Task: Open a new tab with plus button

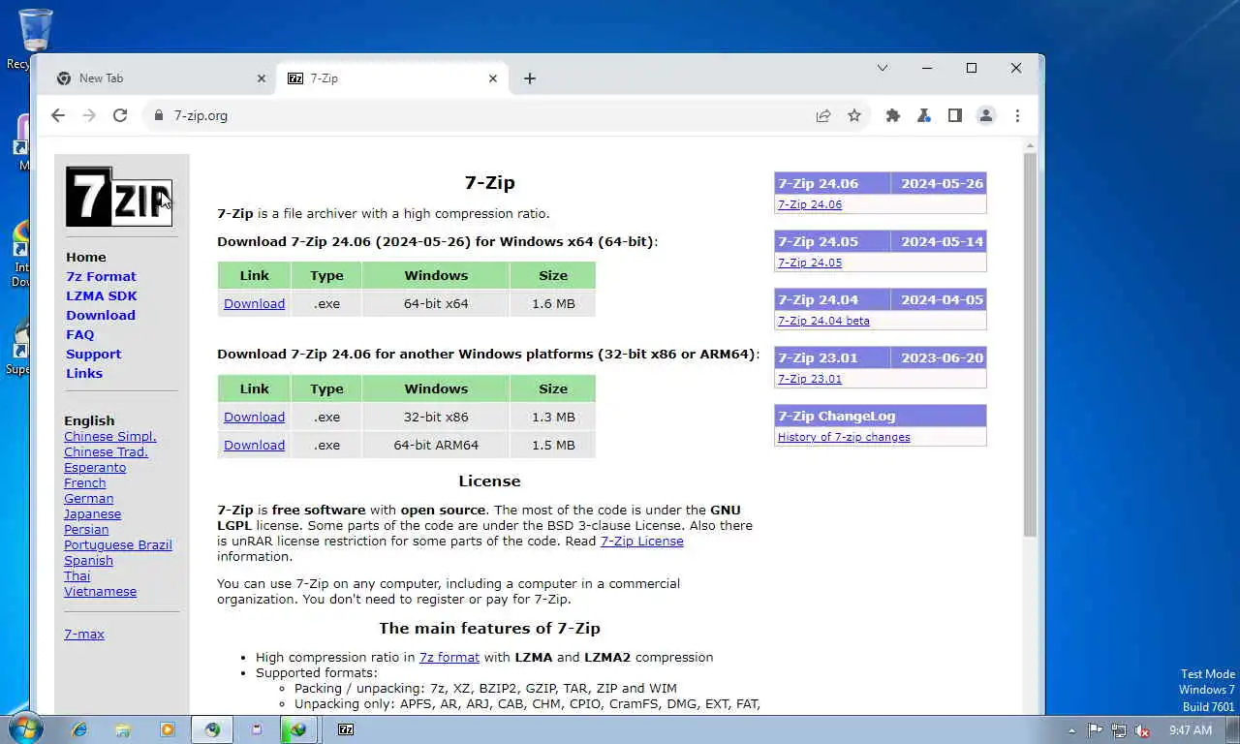Action: click(530, 78)
